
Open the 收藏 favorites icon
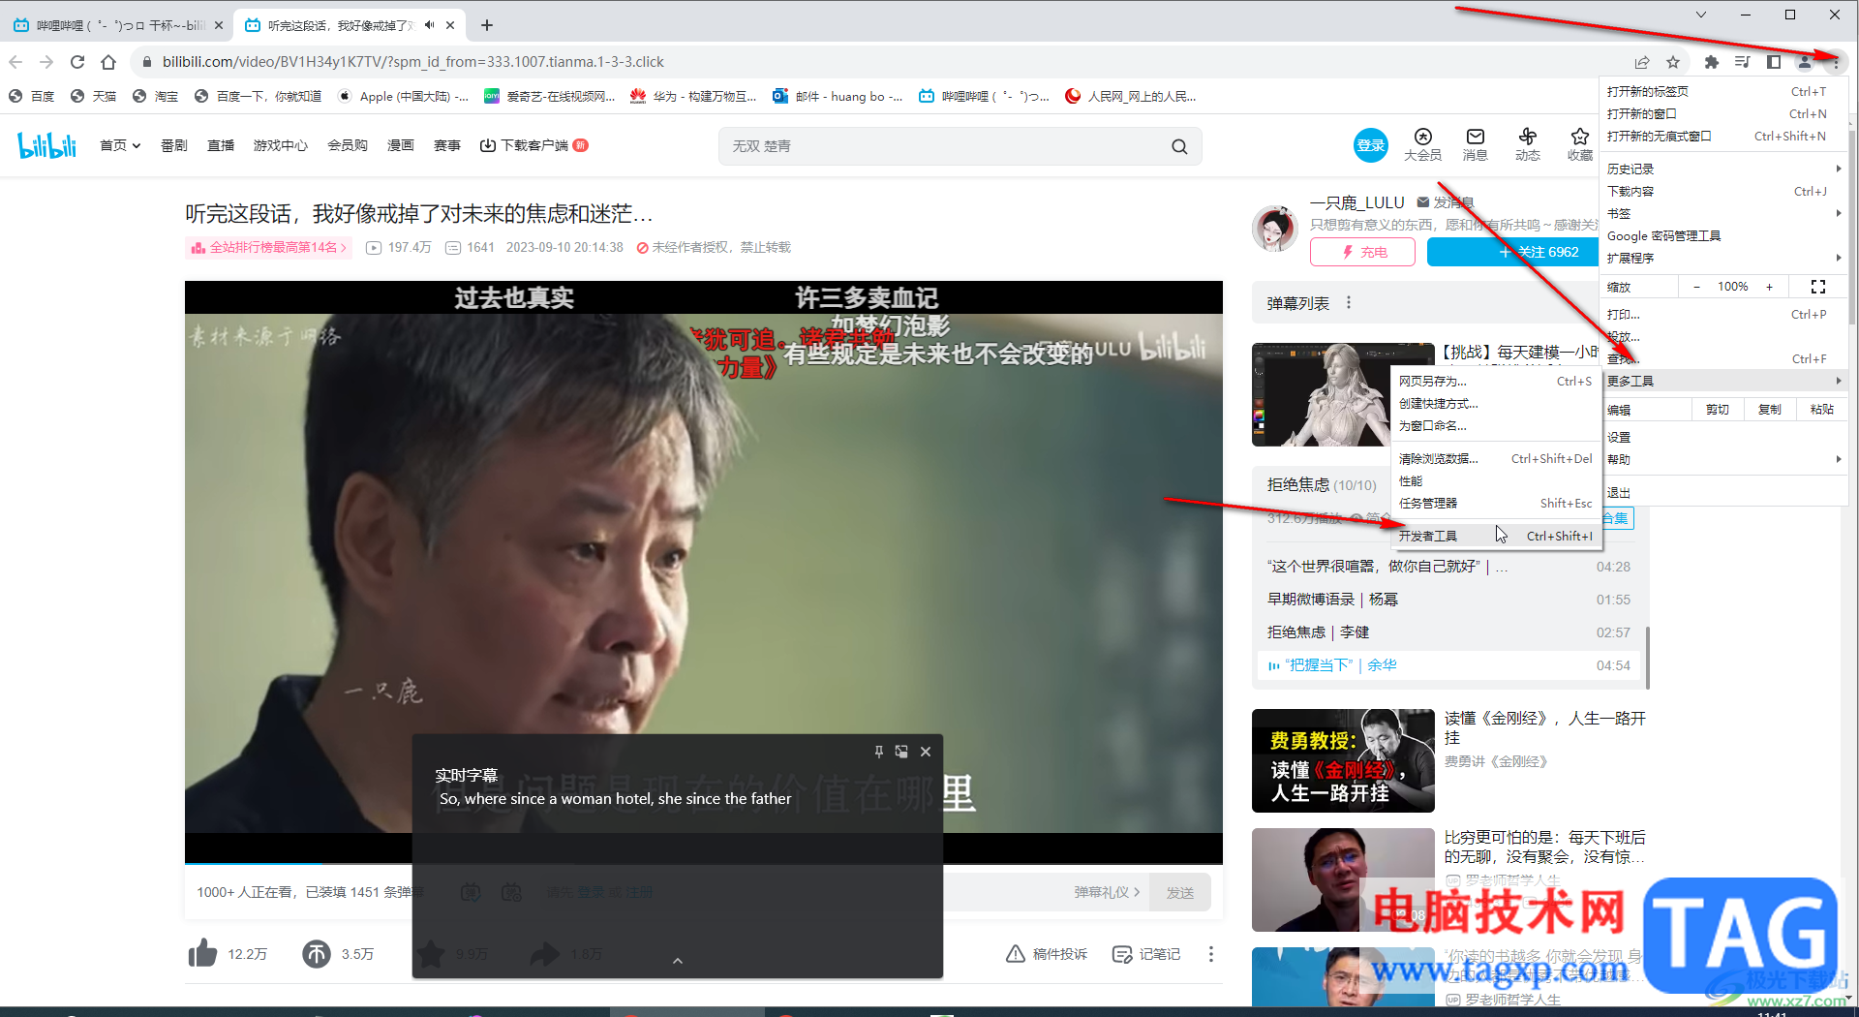(1579, 144)
